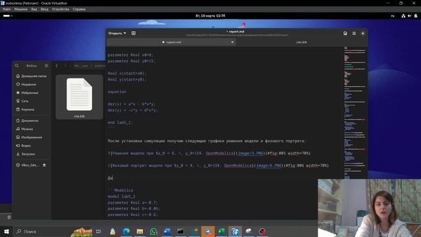Open VirtualBox Устройства menu

[61, 9]
